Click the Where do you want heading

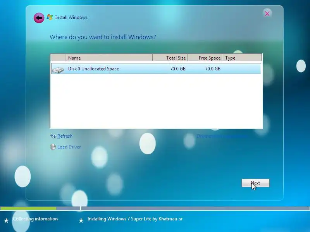[103, 37]
